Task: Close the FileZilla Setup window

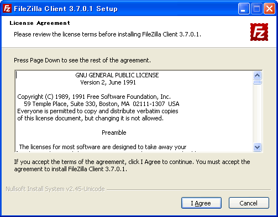Action: 269,8
